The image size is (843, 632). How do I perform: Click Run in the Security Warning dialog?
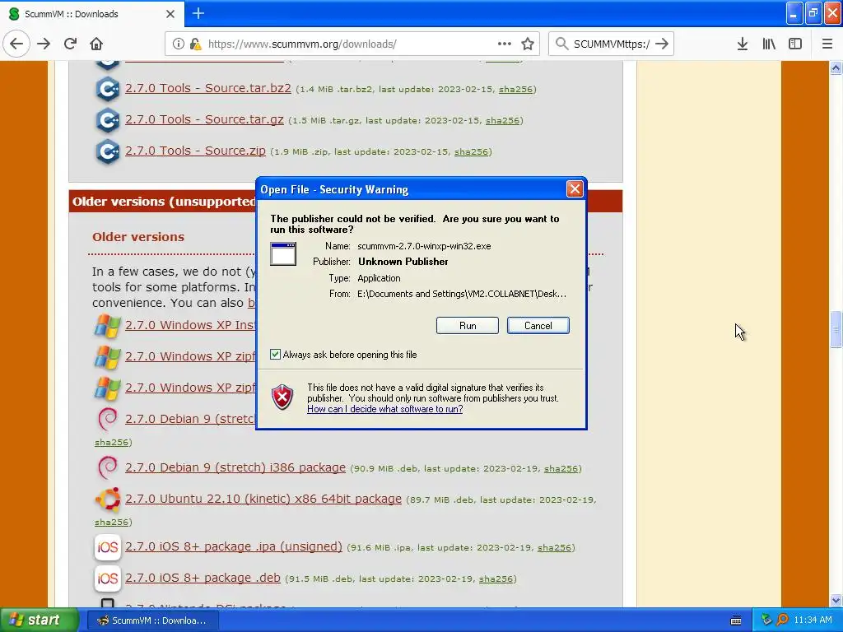(468, 326)
